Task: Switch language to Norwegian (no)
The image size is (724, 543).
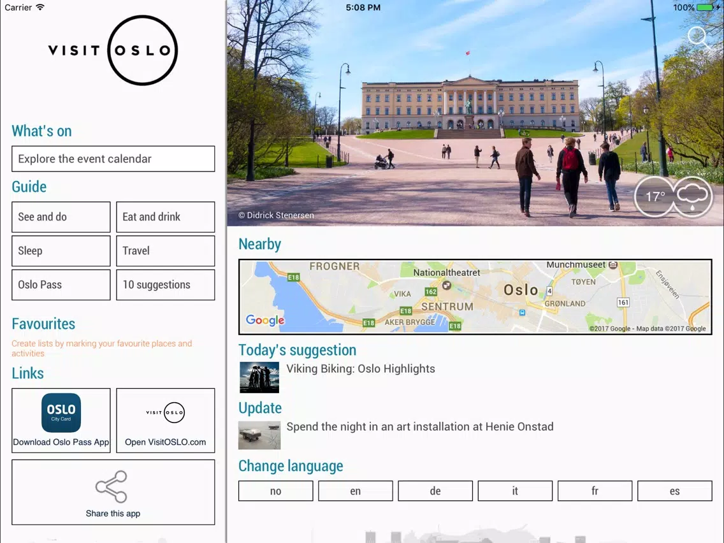Action: tap(276, 491)
